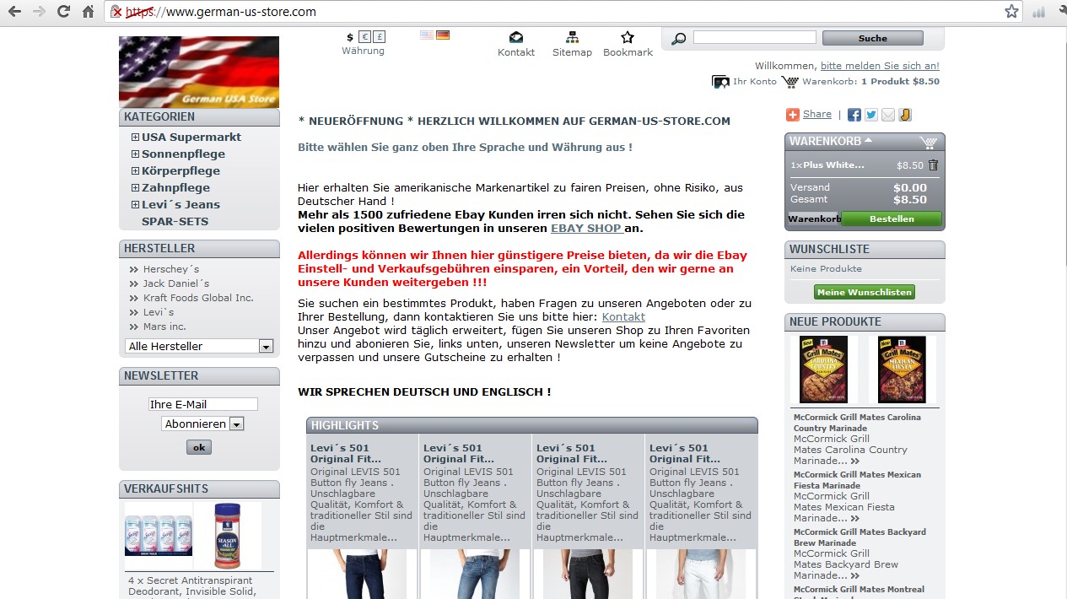The image size is (1067, 599).
Task: Click the green Bestellen button
Action: coord(892,219)
